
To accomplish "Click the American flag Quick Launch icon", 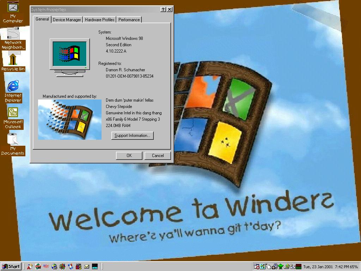I will 46,266.
